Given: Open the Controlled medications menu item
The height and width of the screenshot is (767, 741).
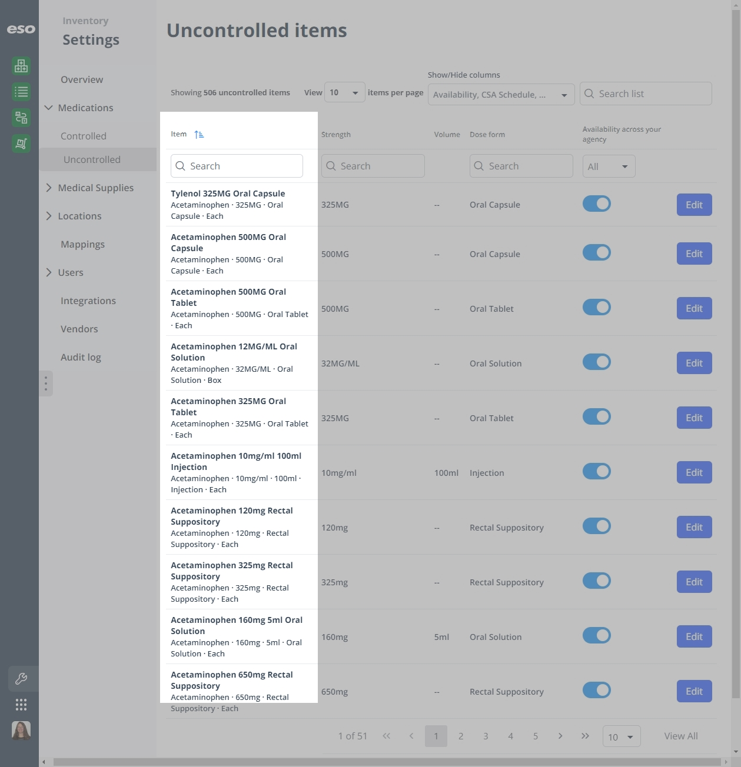Looking at the screenshot, I should click(x=84, y=136).
